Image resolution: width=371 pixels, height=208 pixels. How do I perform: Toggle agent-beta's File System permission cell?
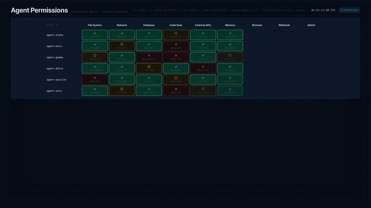[95, 46]
